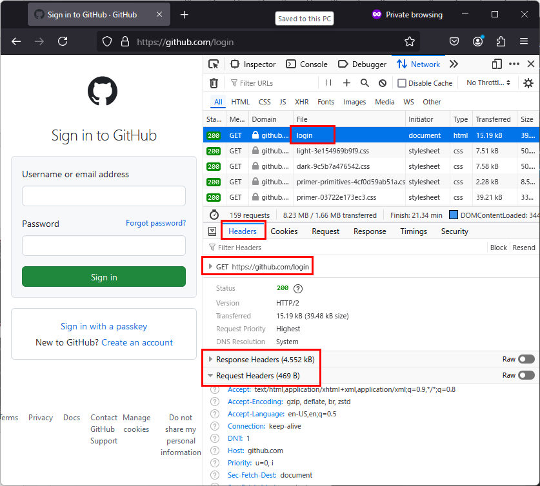Open the Response details tab

tap(370, 231)
